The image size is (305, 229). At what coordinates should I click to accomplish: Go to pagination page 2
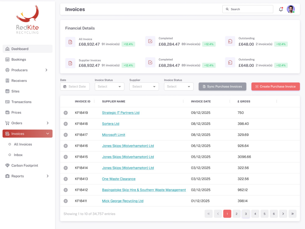coord(237,214)
